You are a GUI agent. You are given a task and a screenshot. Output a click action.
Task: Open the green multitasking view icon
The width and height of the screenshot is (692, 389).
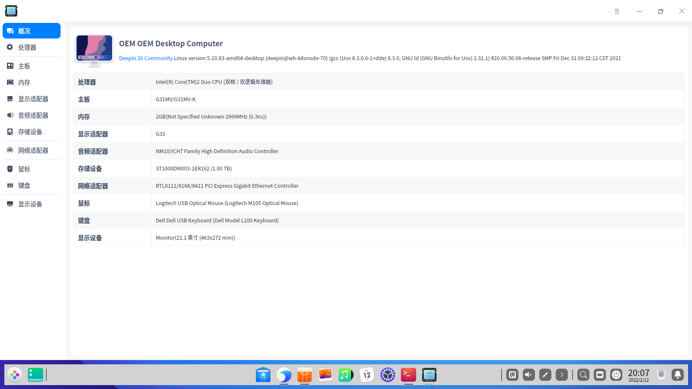pos(35,375)
